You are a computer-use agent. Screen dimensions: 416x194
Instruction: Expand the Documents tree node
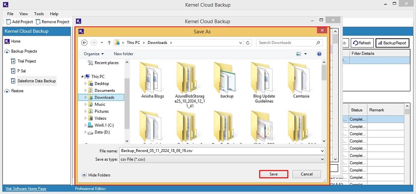click(x=86, y=90)
